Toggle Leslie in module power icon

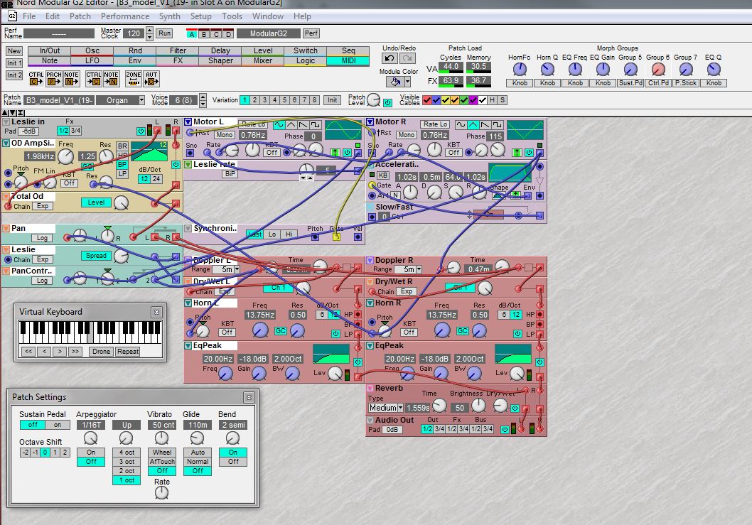141,131
